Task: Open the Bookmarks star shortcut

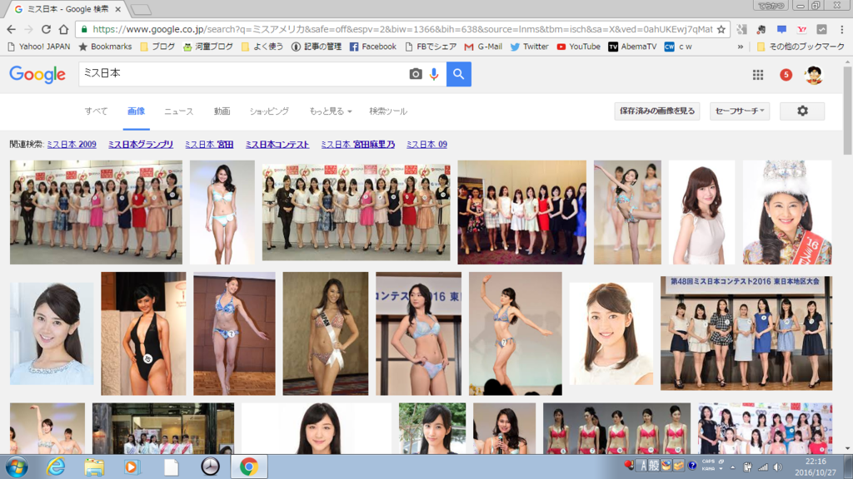Action: coord(105,47)
